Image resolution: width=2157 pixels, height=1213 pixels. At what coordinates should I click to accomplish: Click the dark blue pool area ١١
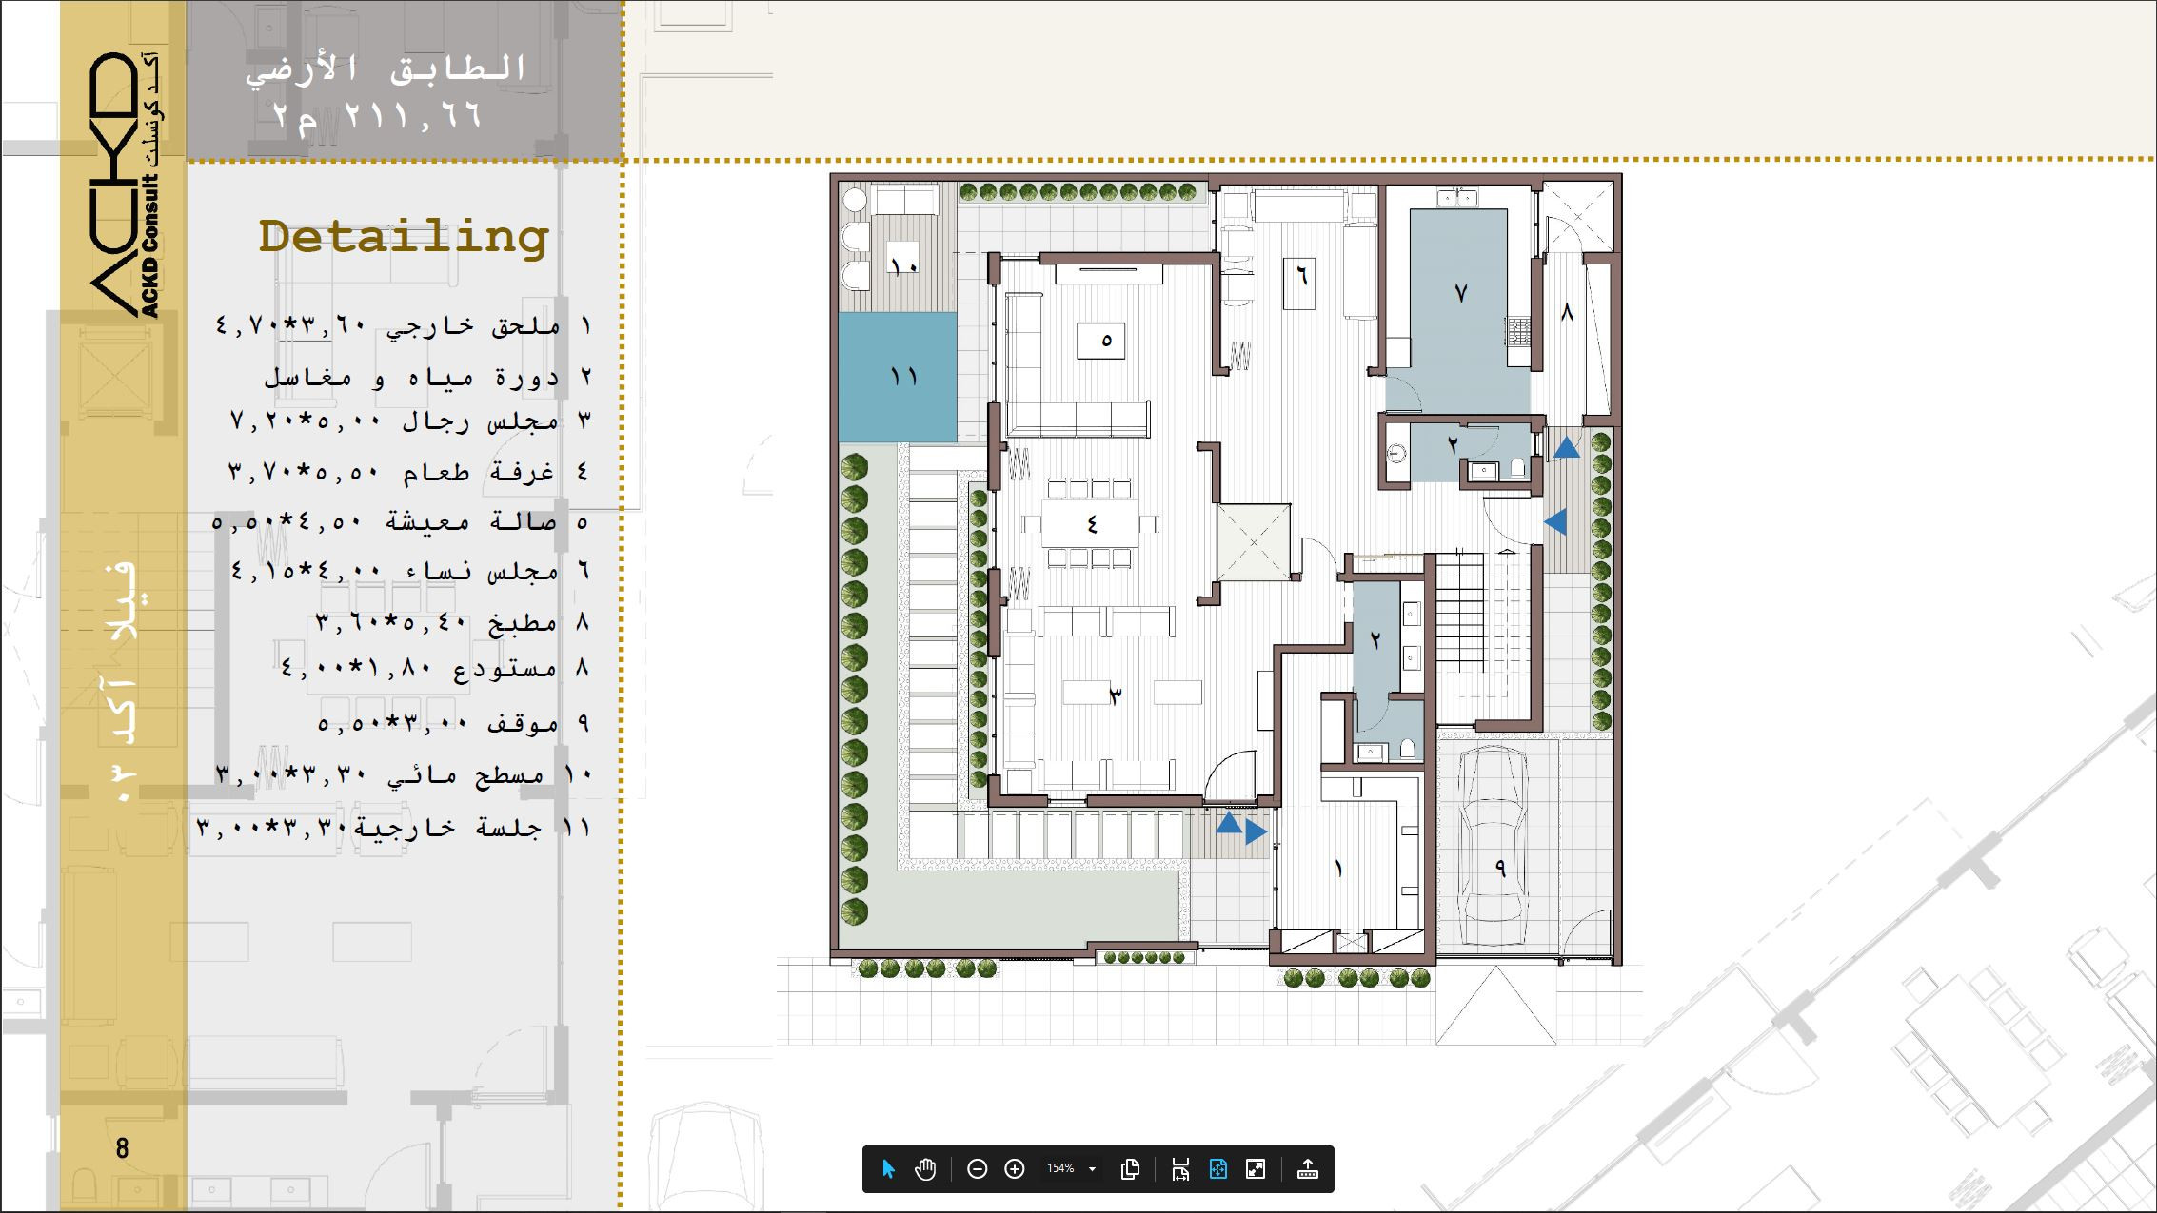898,377
